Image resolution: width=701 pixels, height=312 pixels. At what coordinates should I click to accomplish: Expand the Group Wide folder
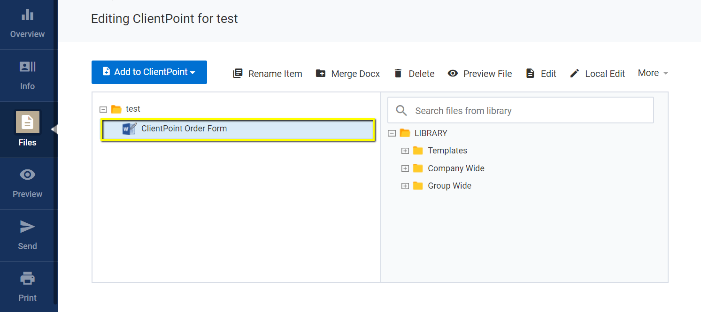pyautogui.click(x=405, y=186)
